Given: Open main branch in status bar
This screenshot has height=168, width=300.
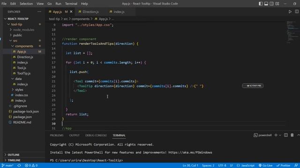Looking at the screenshot, I should point(7,165).
